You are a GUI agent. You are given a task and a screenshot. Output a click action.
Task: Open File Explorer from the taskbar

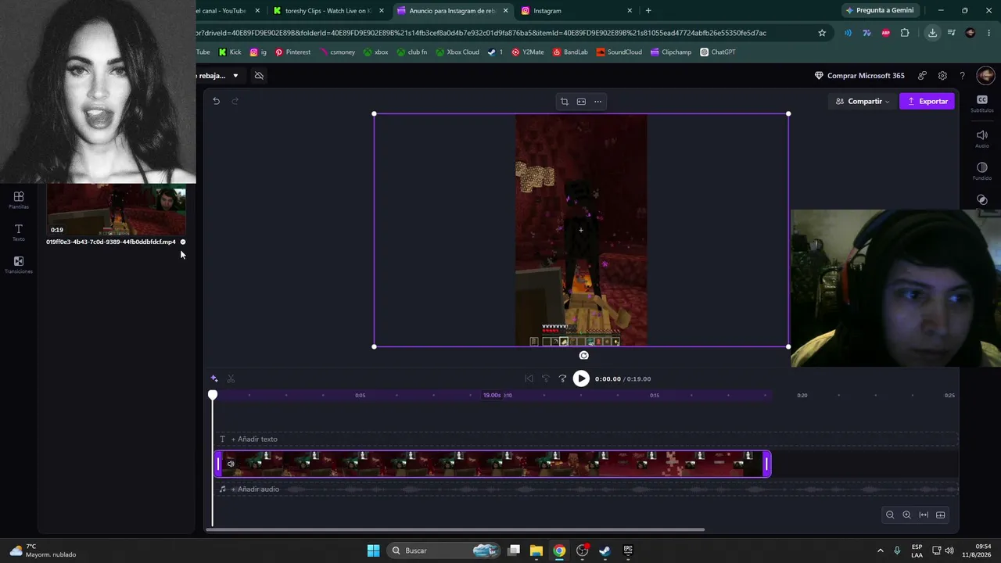click(x=536, y=550)
